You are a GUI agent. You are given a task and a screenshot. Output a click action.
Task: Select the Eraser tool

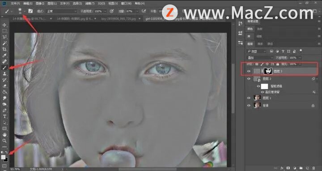(x=4, y=86)
